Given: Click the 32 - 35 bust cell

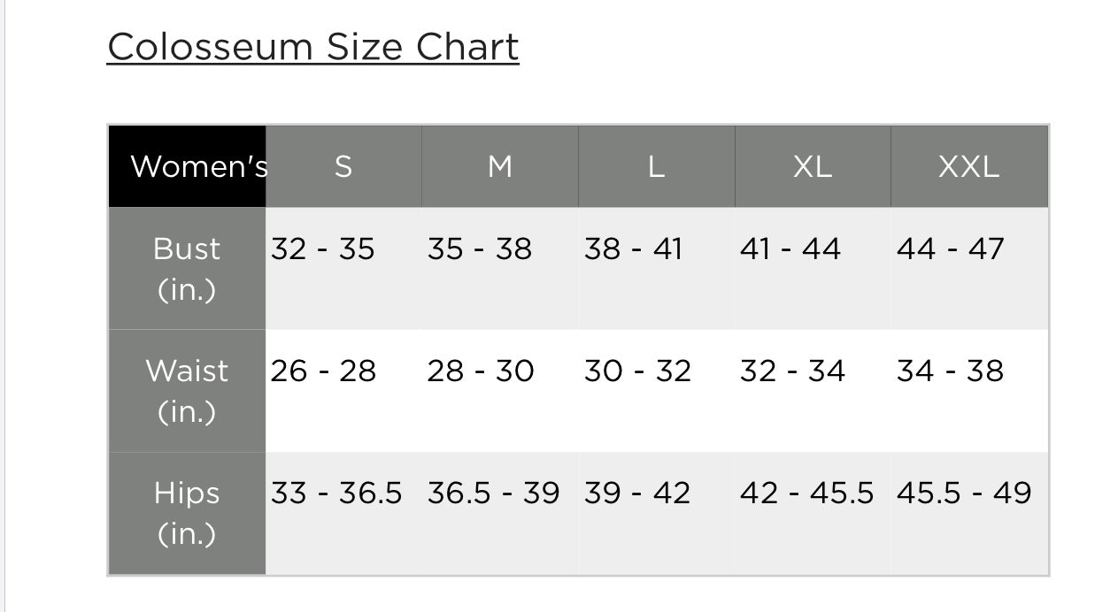Looking at the screenshot, I should [323, 249].
